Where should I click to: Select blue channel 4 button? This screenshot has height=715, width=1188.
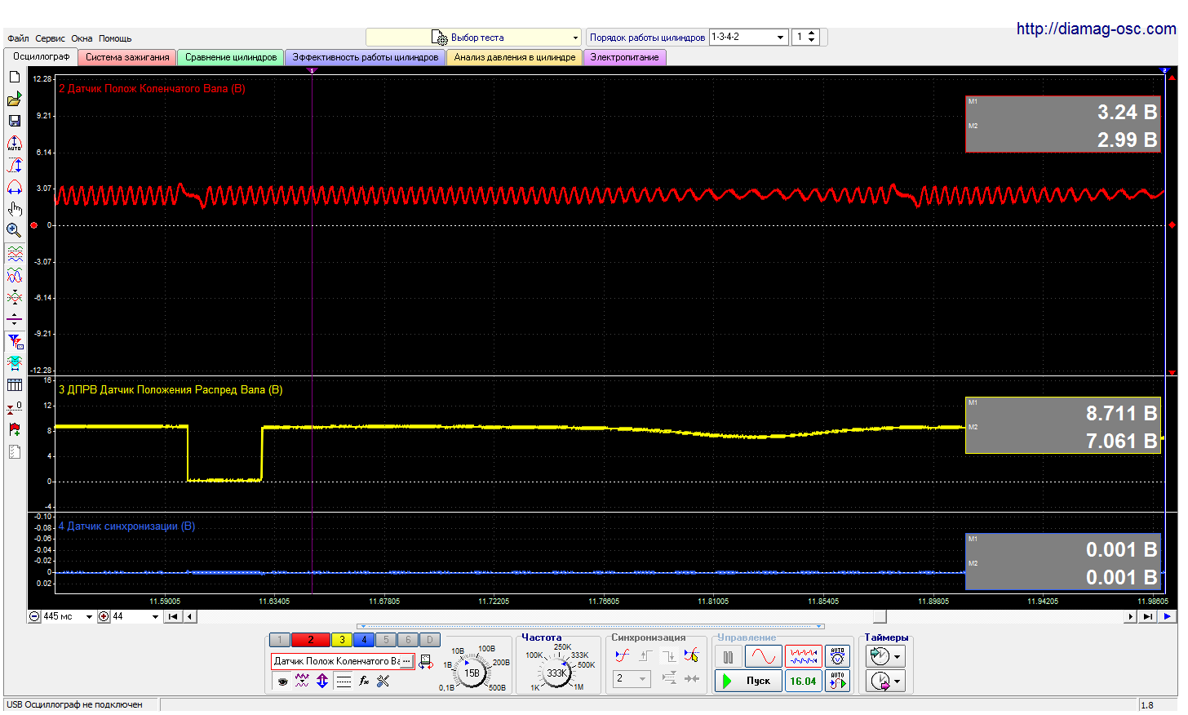click(364, 640)
